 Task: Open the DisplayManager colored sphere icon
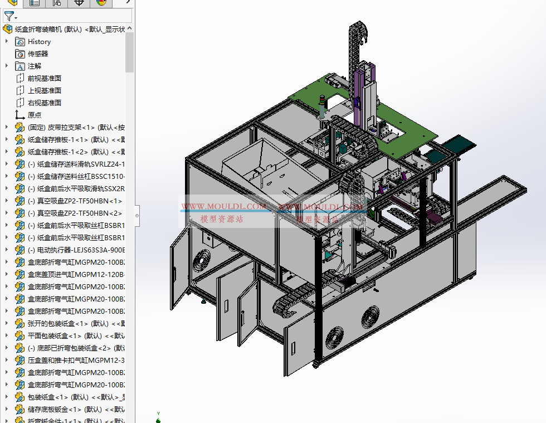(x=101, y=4)
